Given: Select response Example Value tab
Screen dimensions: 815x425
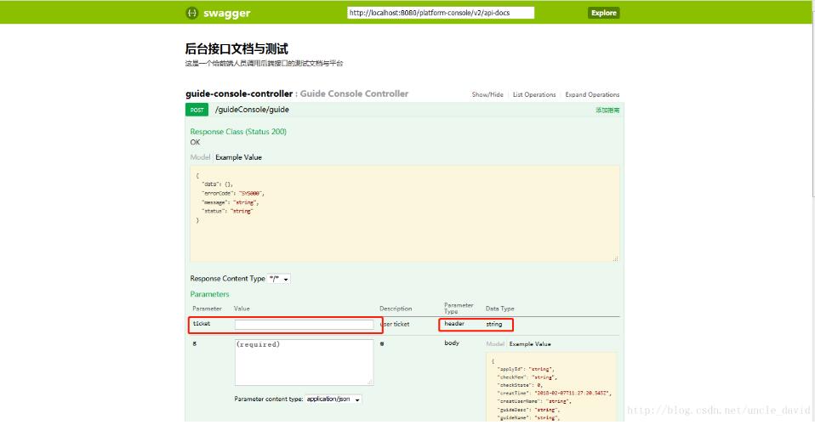Looking at the screenshot, I should [x=238, y=157].
